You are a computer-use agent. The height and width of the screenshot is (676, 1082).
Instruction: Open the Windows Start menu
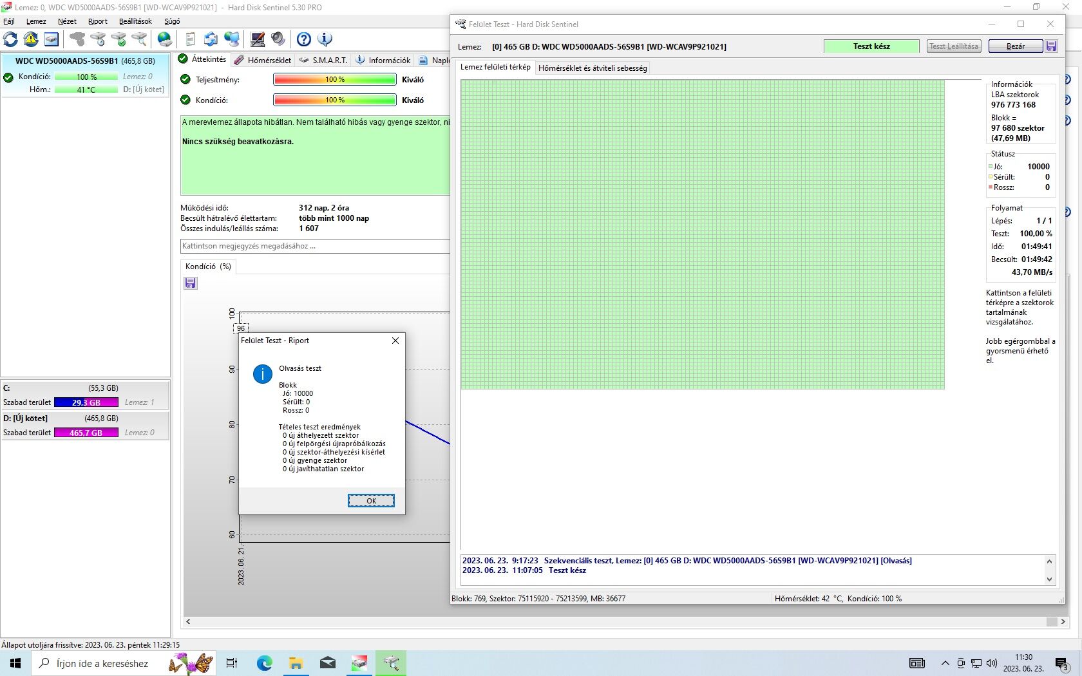pyautogui.click(x=15, y=663)
